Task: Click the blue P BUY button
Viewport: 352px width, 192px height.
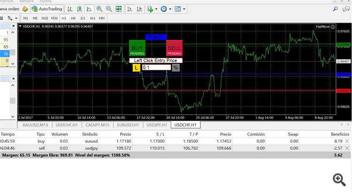Action: click(156, 37)
